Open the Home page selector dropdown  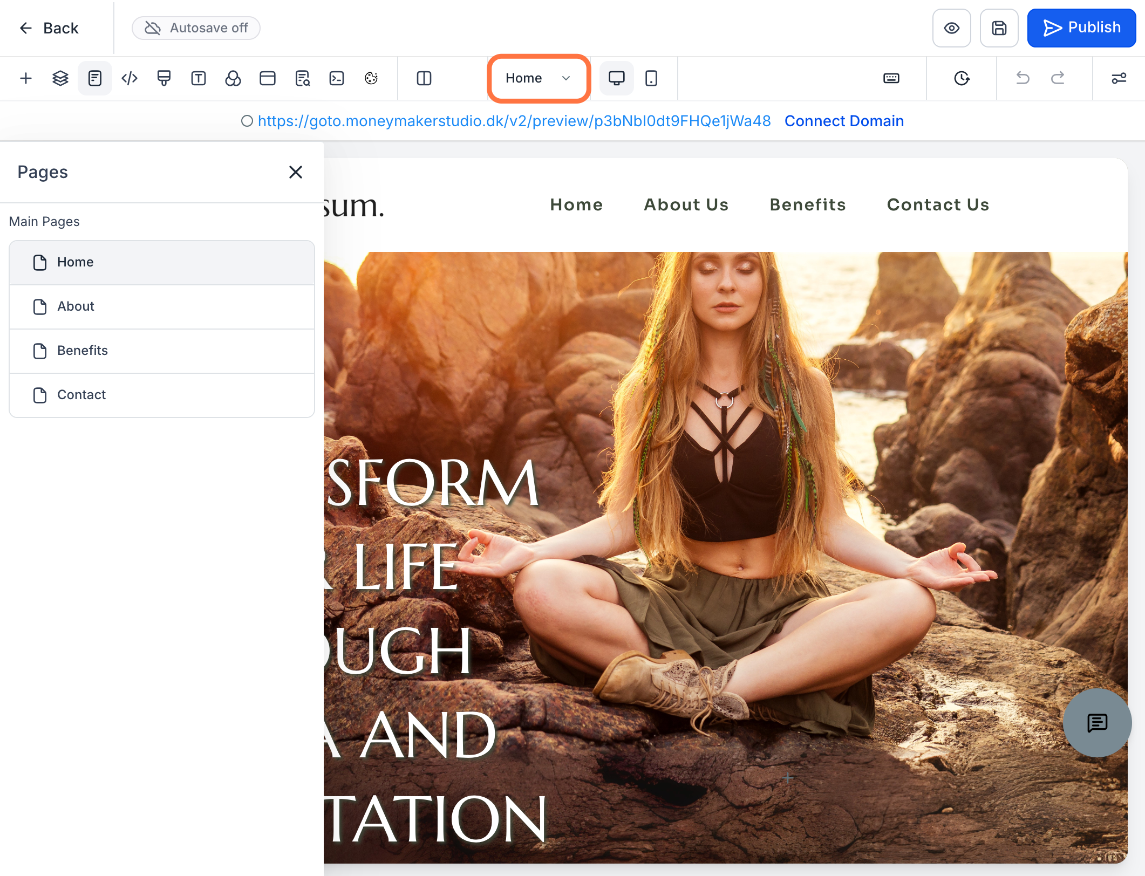538,78
